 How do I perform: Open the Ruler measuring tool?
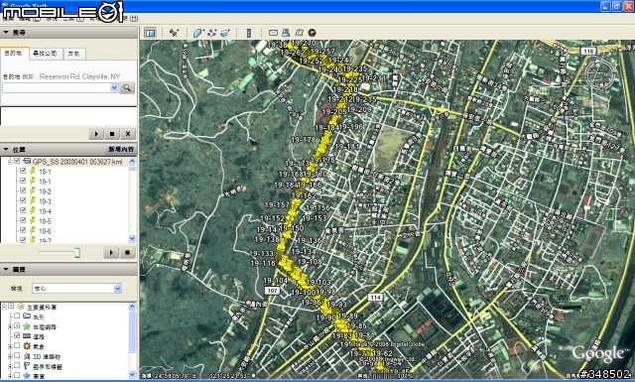[x=249, y=33]
